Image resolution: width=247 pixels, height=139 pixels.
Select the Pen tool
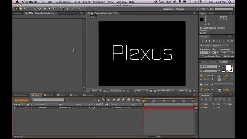tap(49, 9)
